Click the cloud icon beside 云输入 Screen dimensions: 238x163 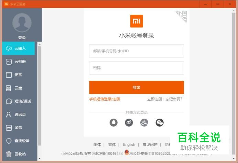coord(9,48)
